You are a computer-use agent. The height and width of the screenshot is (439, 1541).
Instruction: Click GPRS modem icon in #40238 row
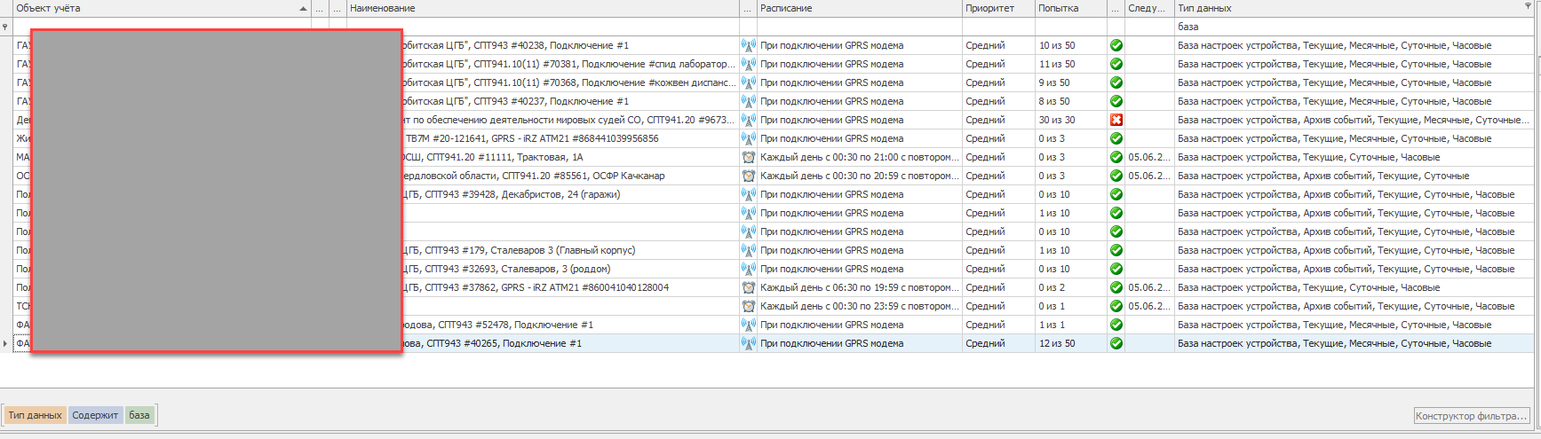pyautogui.click(x=748, y=45)
